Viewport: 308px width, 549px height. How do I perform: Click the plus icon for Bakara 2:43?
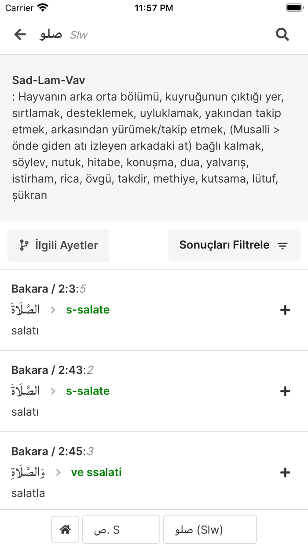tap(285, 391)
